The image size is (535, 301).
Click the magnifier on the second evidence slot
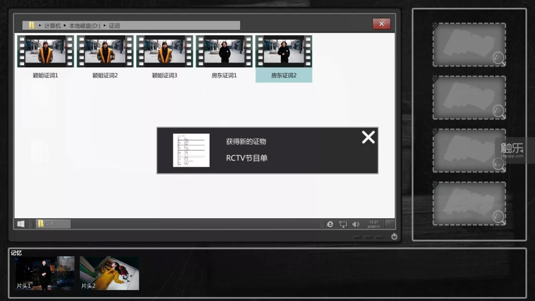[499, 112]
